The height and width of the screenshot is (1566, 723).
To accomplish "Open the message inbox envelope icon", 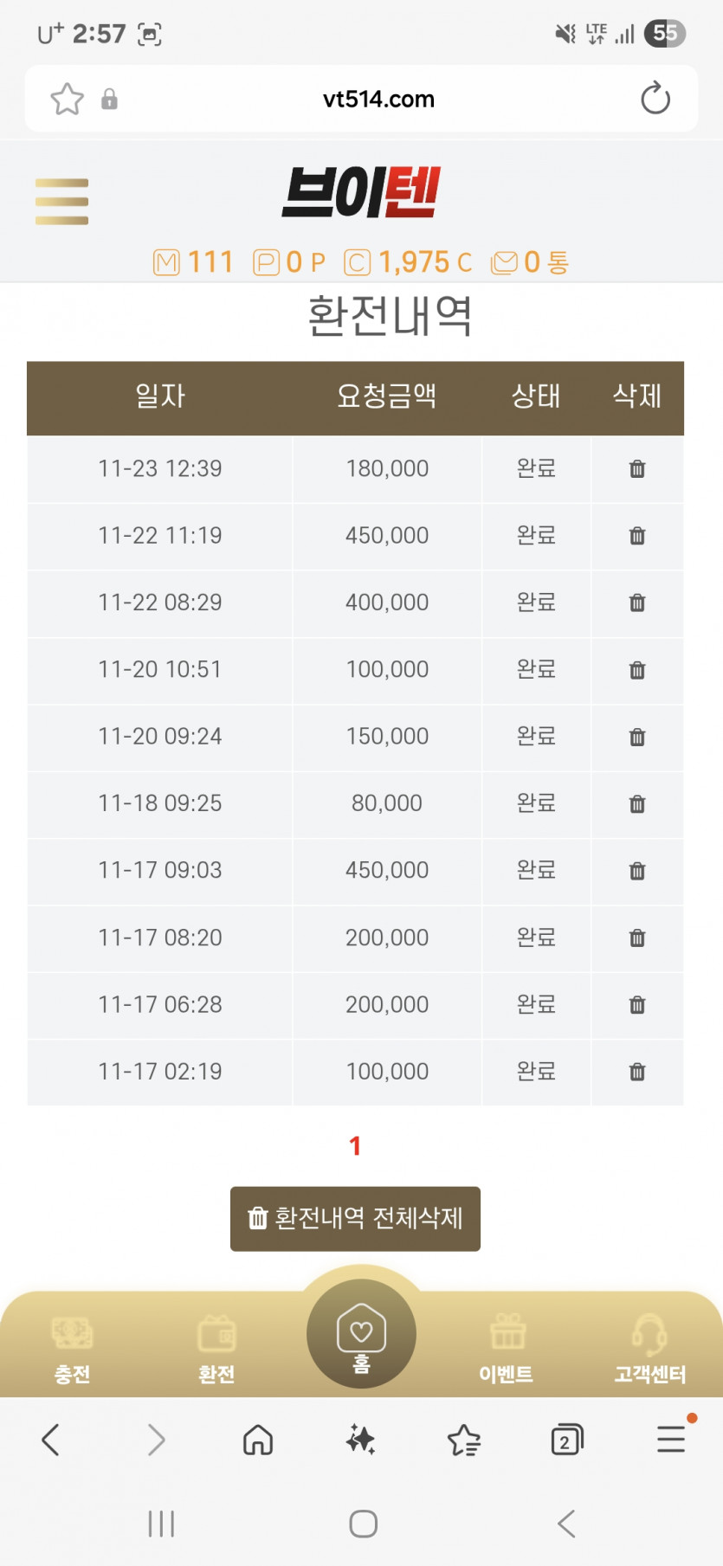I will coord(504,262).
